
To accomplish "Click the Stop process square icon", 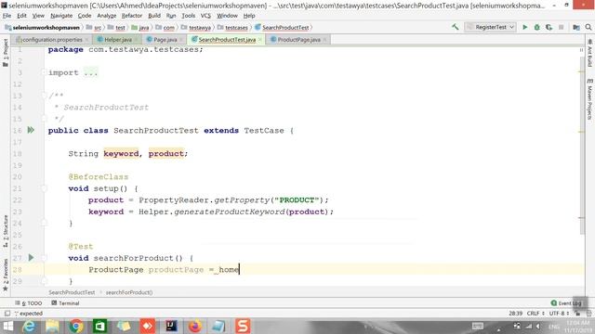I will (x=561, y=27).
